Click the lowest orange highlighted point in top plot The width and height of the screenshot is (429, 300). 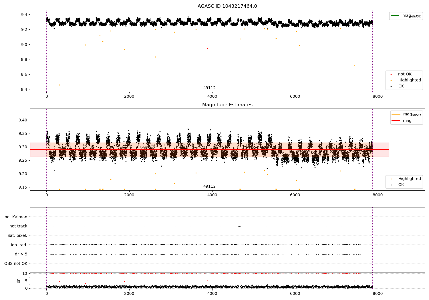59,85
